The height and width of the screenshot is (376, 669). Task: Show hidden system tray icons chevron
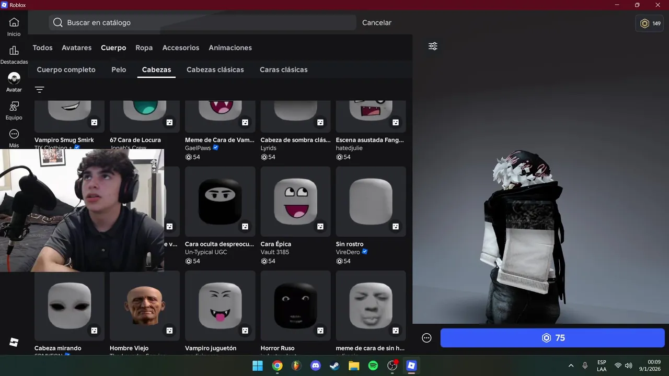[571, 366]
